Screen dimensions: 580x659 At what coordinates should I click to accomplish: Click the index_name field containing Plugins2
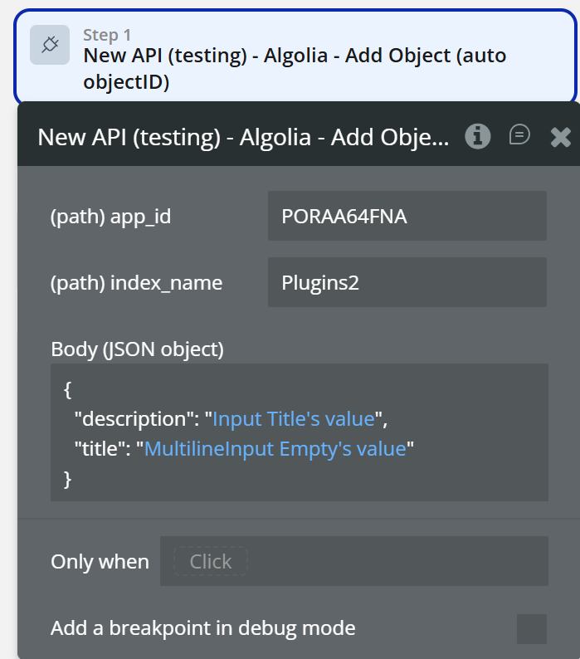tap(407, 282)
